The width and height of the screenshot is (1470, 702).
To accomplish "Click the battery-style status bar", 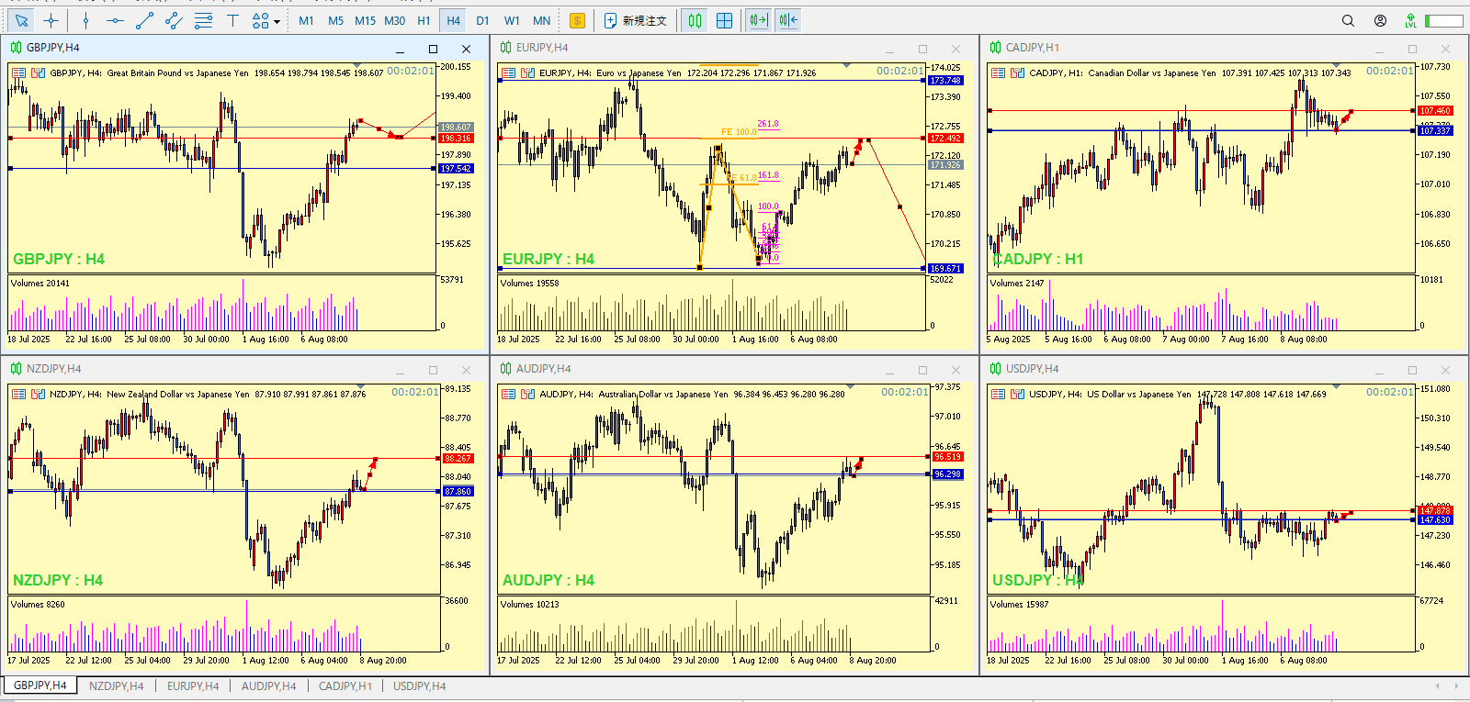I will (x=1444, y=20).
